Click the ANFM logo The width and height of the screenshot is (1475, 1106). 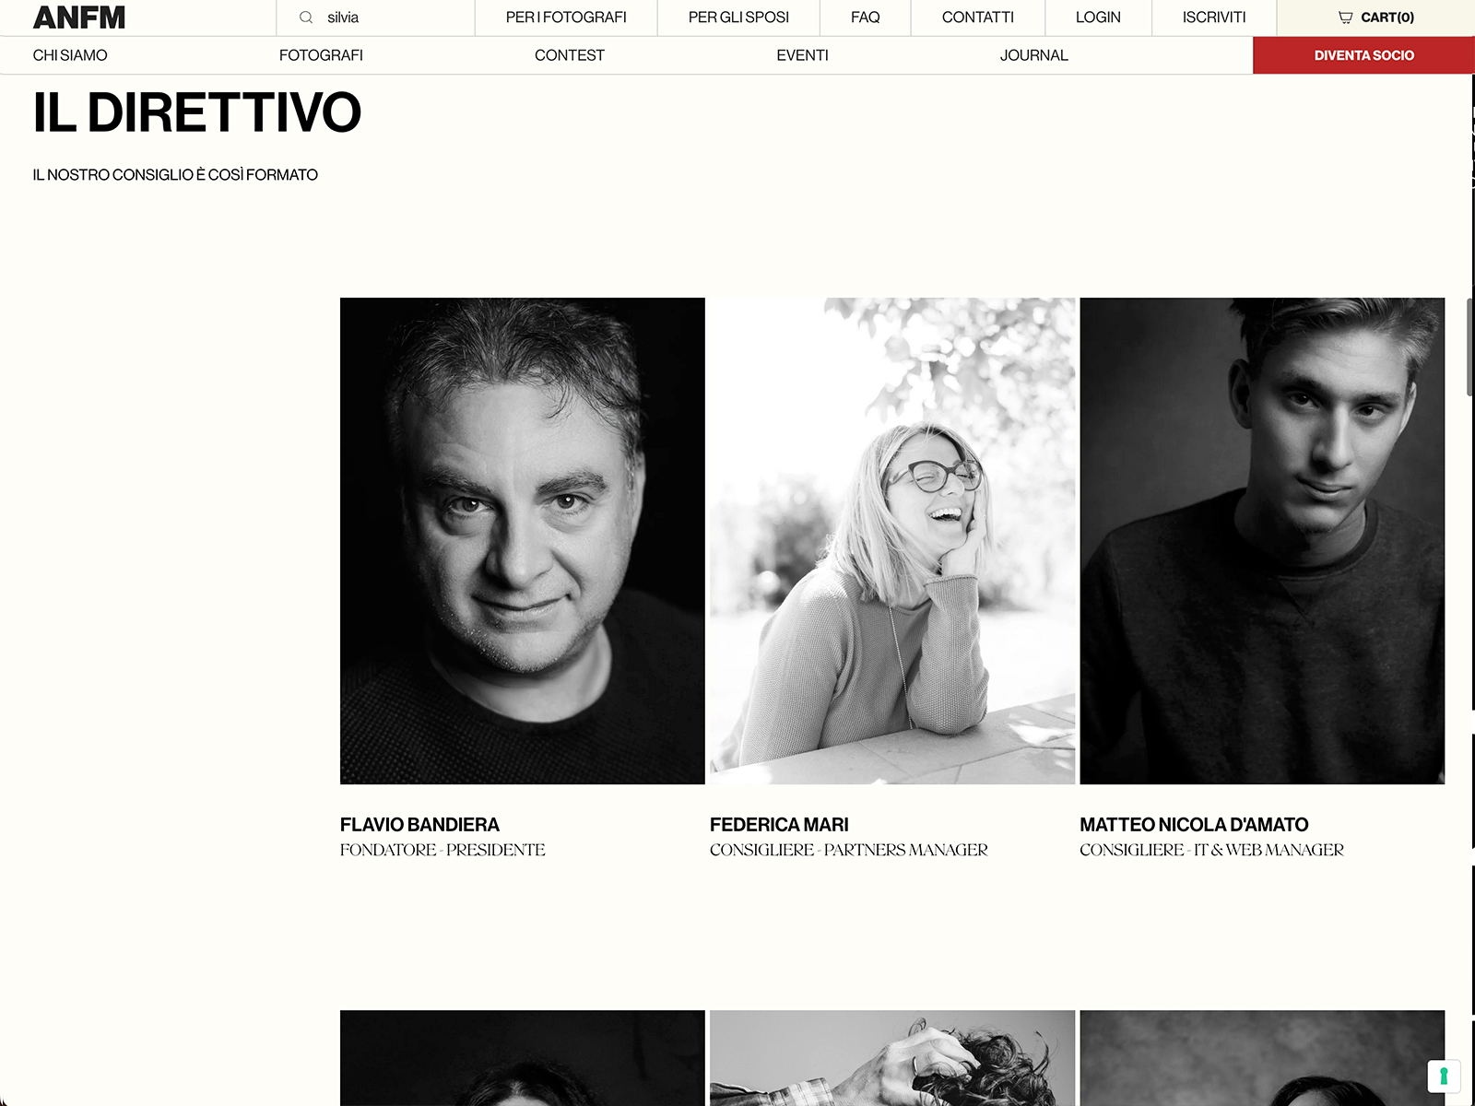click(x=79, y=18)
